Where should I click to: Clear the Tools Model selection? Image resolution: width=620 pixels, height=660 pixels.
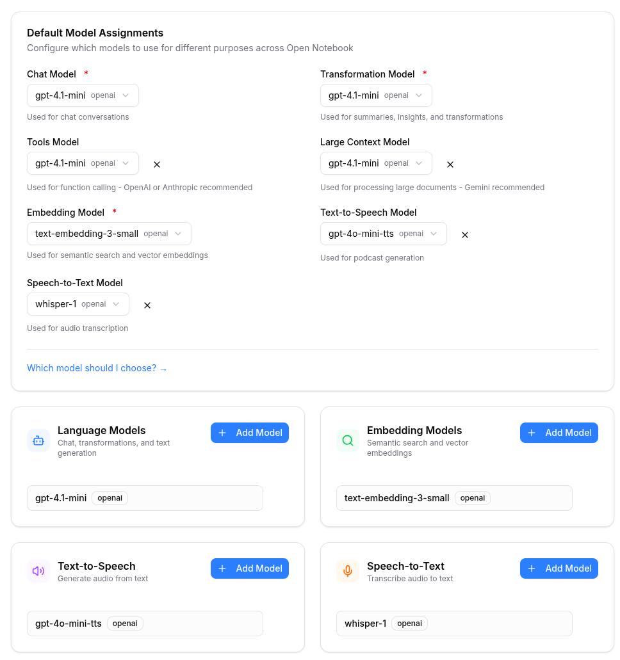coord(157,165)
